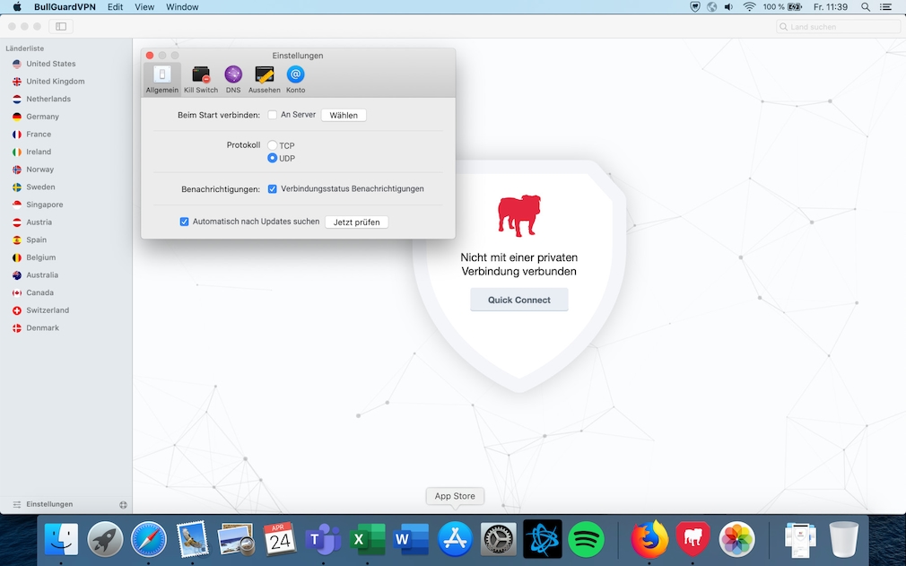906x566 pixels.
Task: Open the Edit menu
Action: [115, 7]
